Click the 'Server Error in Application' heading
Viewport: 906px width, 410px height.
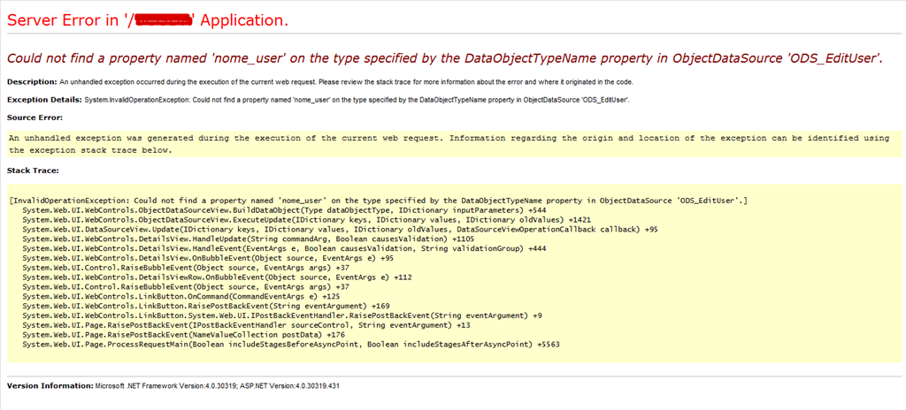coord(146,19)
